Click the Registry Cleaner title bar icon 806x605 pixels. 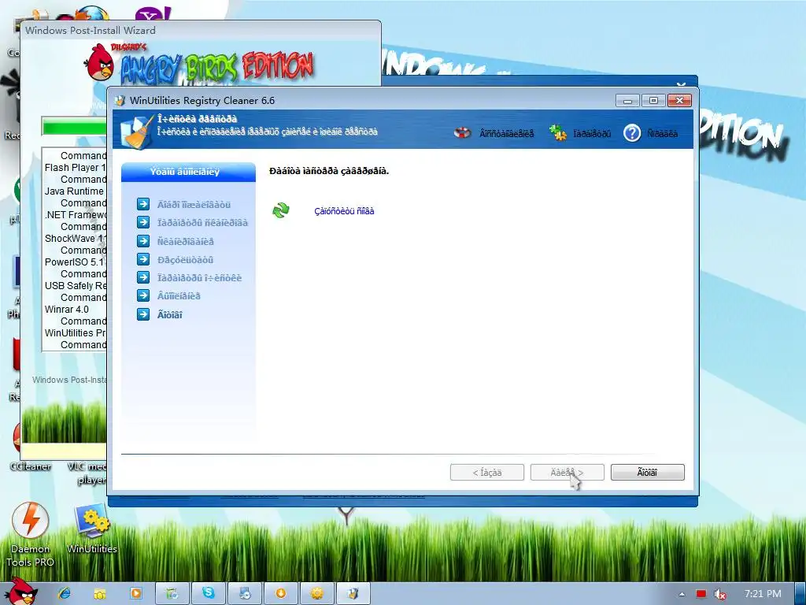[x=120, y=100]
